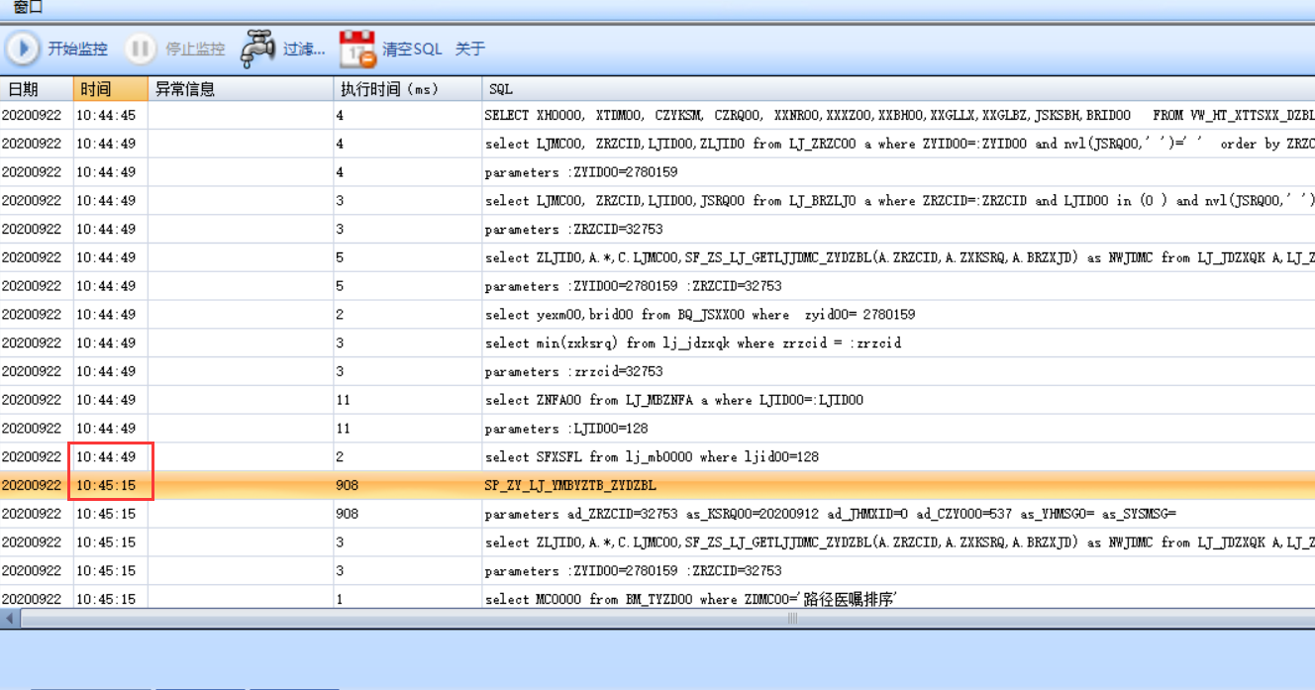The height and width of the screenshot is (690, 1315).
Task: Click row 'parameters :ZYID00=2780159' alone
Action: [657, 172]
